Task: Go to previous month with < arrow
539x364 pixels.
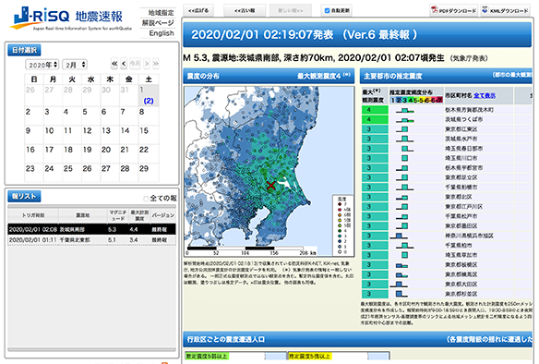Action: coord(124,64)
